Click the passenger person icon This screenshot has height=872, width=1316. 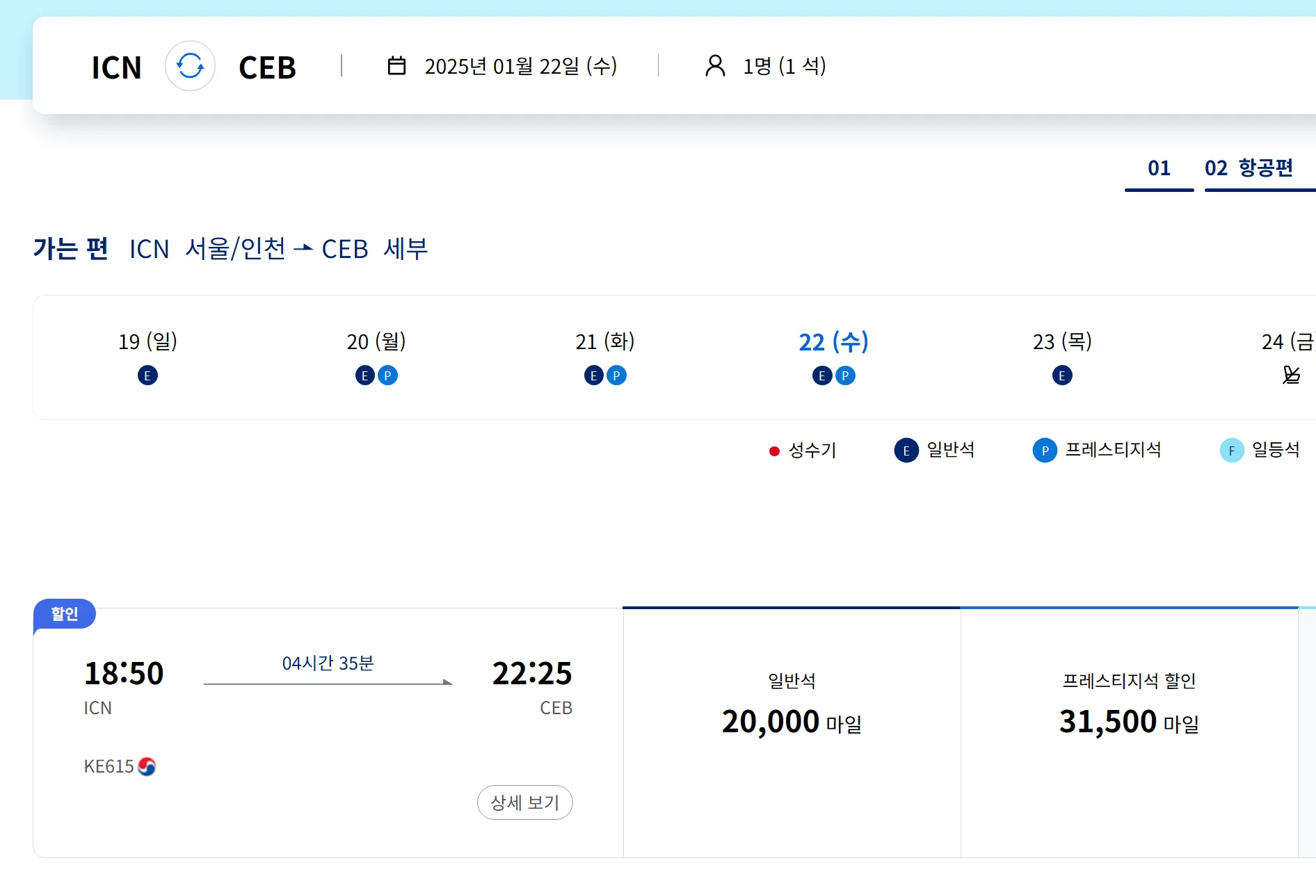tap(715, 66)
